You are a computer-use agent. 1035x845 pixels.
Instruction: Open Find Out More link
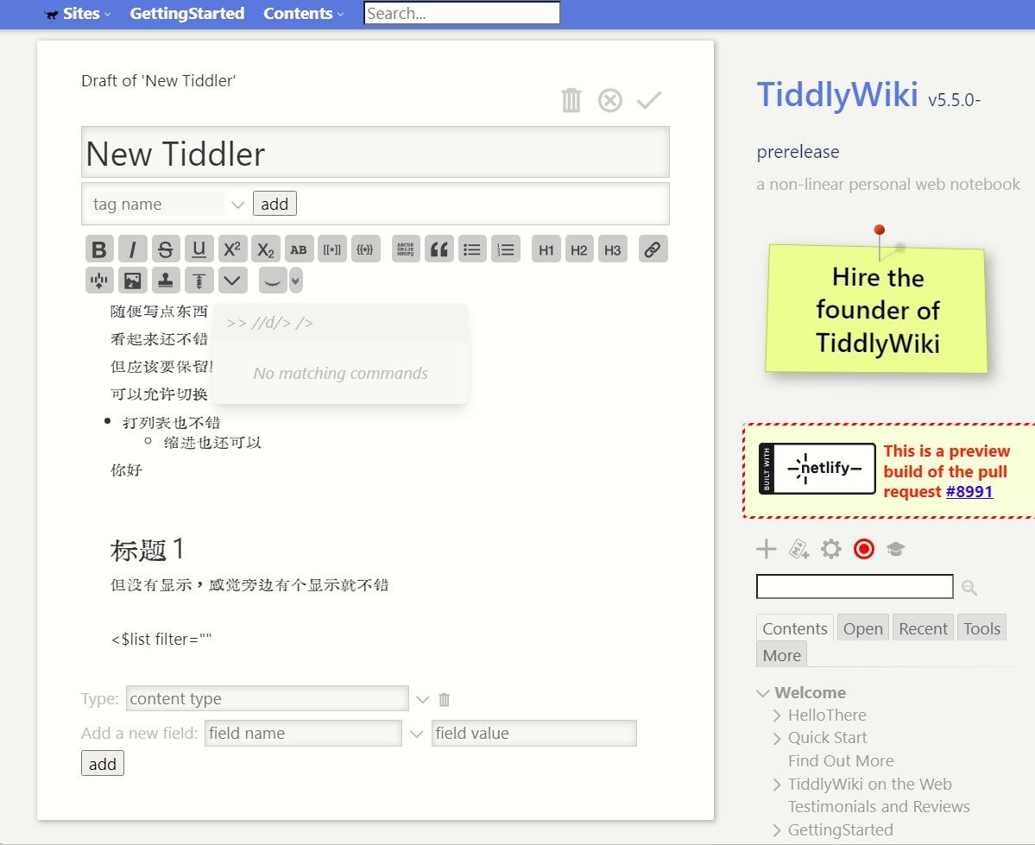(x=841, y=761)
